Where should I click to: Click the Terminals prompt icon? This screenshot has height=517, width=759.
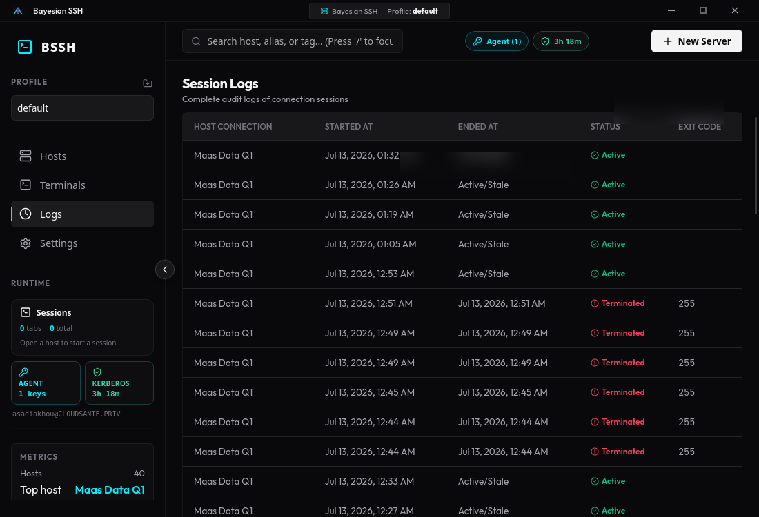coord(25,185)
